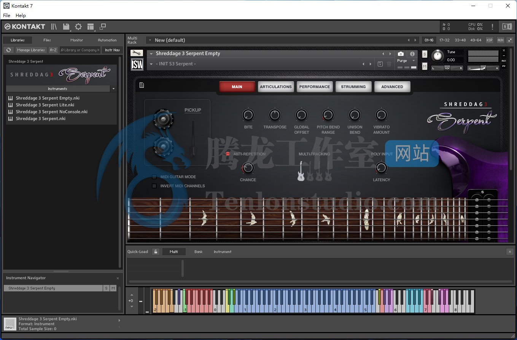Open the PERFORMANCE page
517x340 pixels.
coord(315,87)
